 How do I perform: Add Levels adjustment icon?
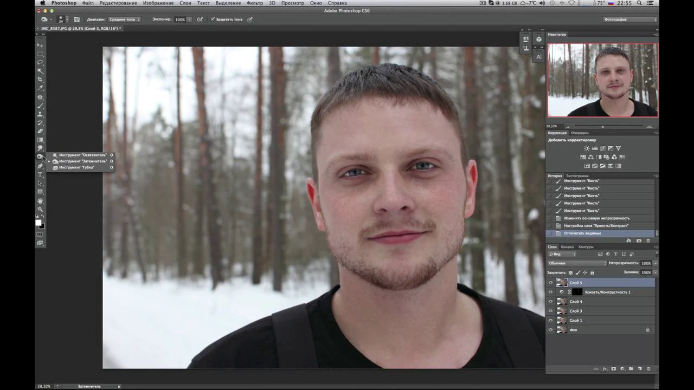click(x=595, y=148)
